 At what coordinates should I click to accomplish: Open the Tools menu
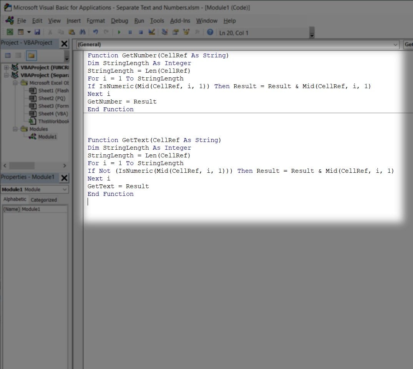tap(157, 21)
